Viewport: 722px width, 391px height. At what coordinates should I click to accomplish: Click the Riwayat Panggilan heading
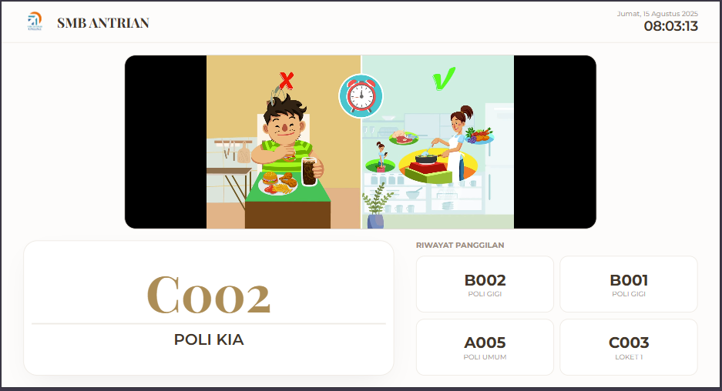coord(460,246)
